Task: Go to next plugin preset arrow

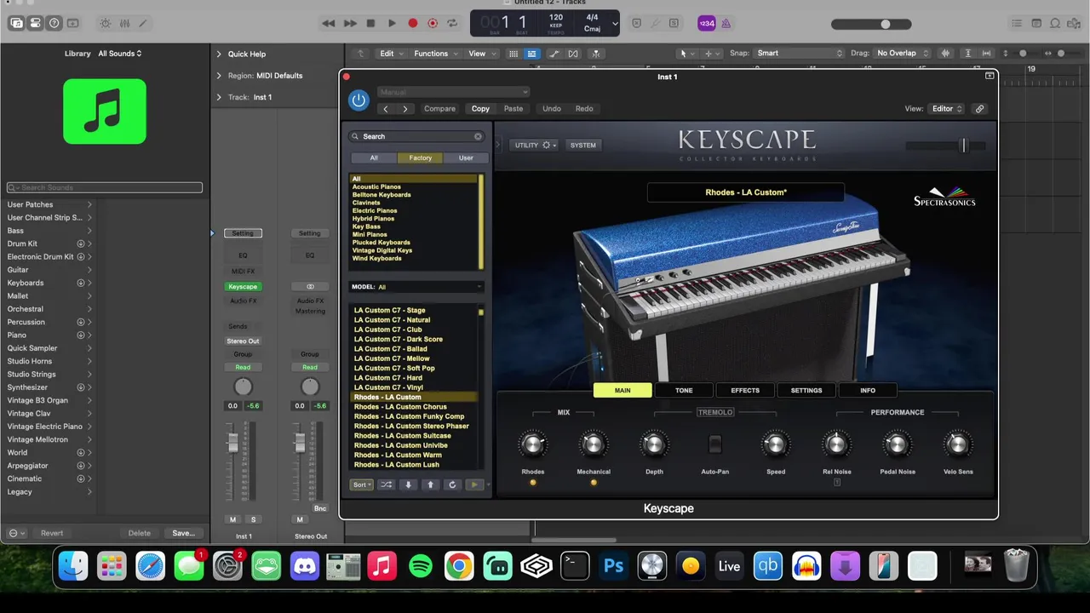Action: [x=405, y=109]
